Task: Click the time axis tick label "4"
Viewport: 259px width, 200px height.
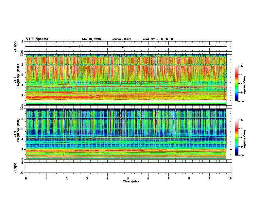Action: pos(108,178)
